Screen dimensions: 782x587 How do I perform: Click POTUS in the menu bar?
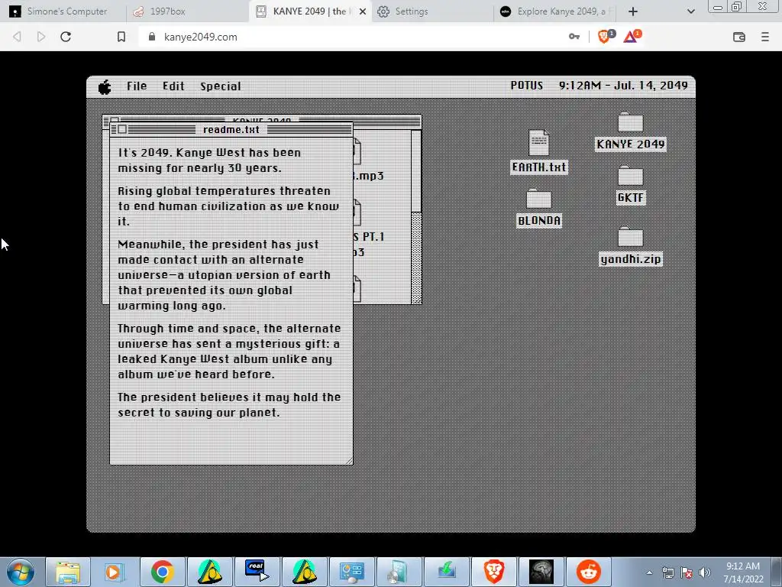tap(526, 86)
